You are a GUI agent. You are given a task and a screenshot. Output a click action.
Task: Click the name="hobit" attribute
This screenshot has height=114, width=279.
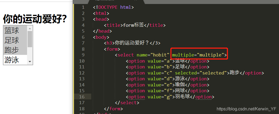click(153, 55)
